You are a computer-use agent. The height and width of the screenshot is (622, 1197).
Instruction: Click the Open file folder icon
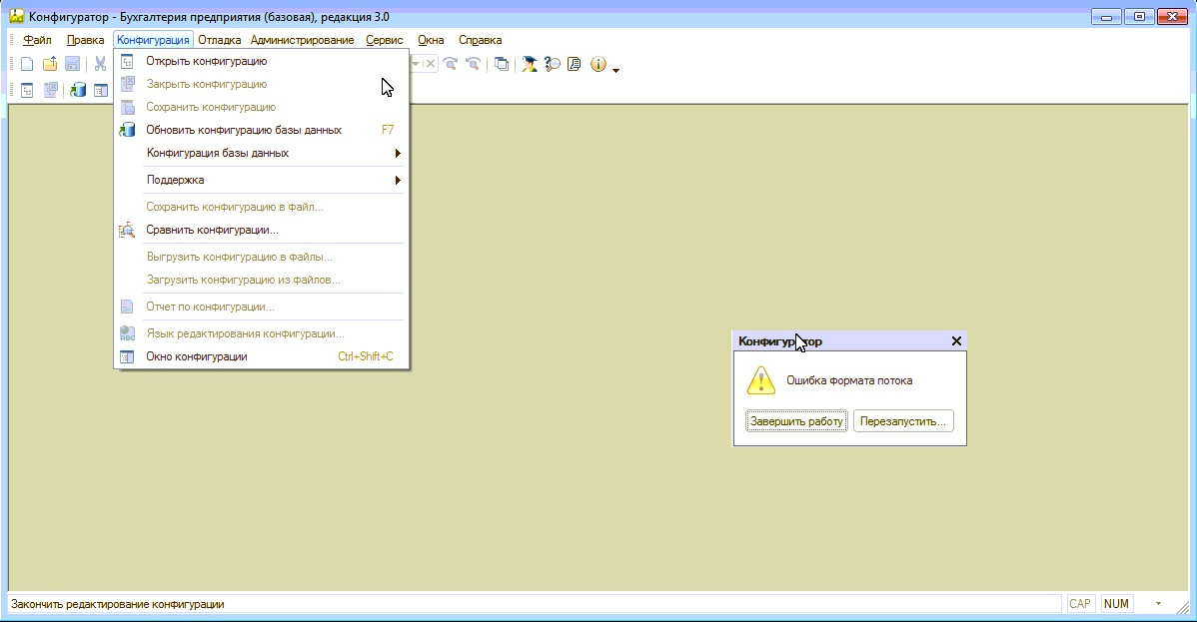(50, 64)
